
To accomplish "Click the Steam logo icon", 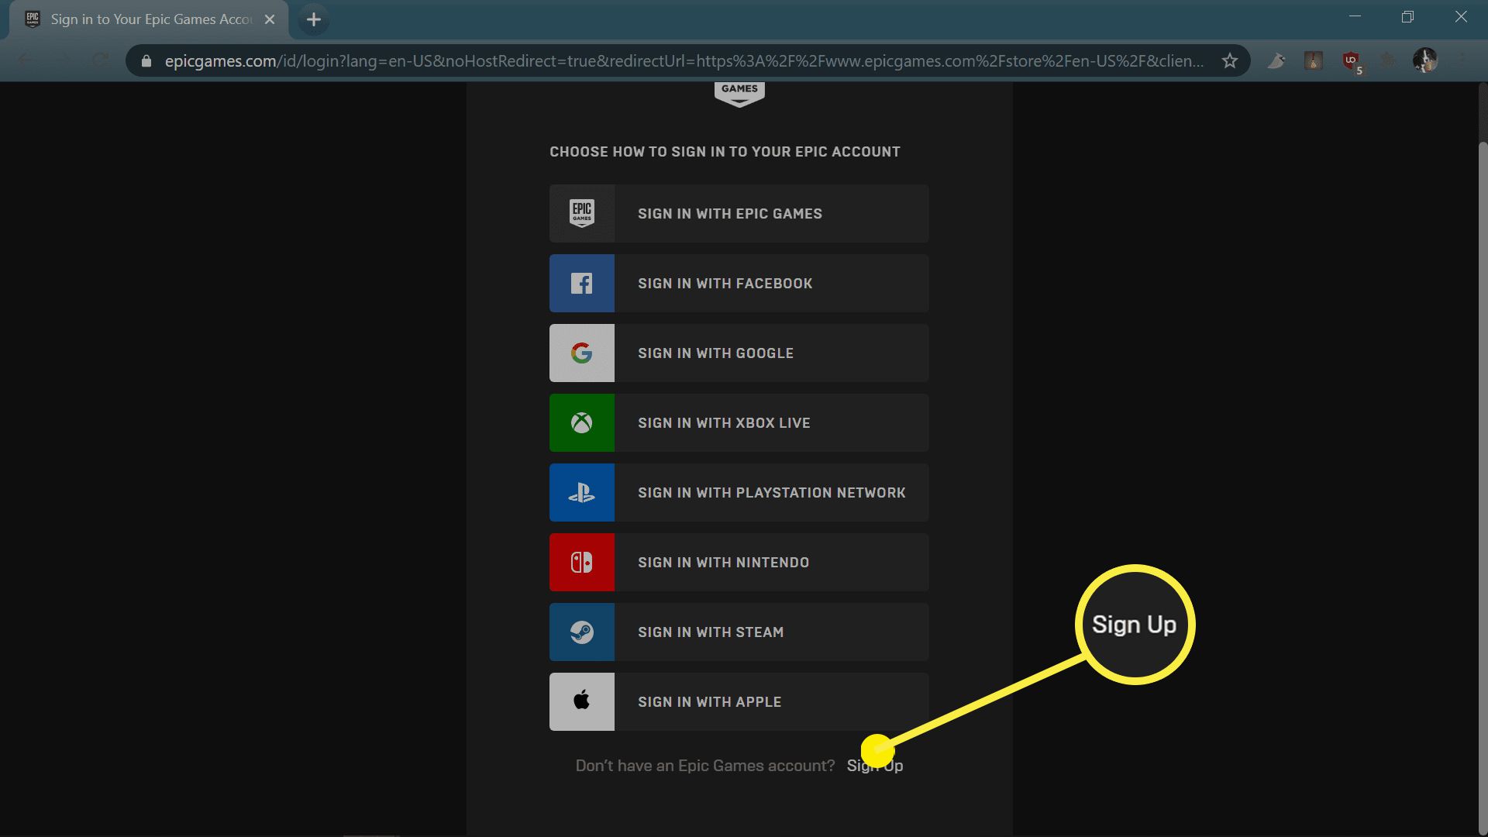I will (x=582, y=632).
